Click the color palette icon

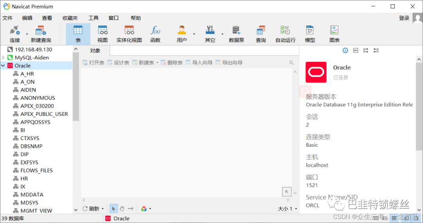144,209
